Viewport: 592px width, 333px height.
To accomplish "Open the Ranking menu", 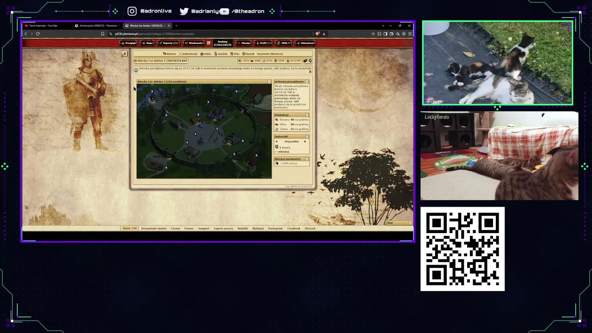I will pyautogui.click(x=222, y=43).
